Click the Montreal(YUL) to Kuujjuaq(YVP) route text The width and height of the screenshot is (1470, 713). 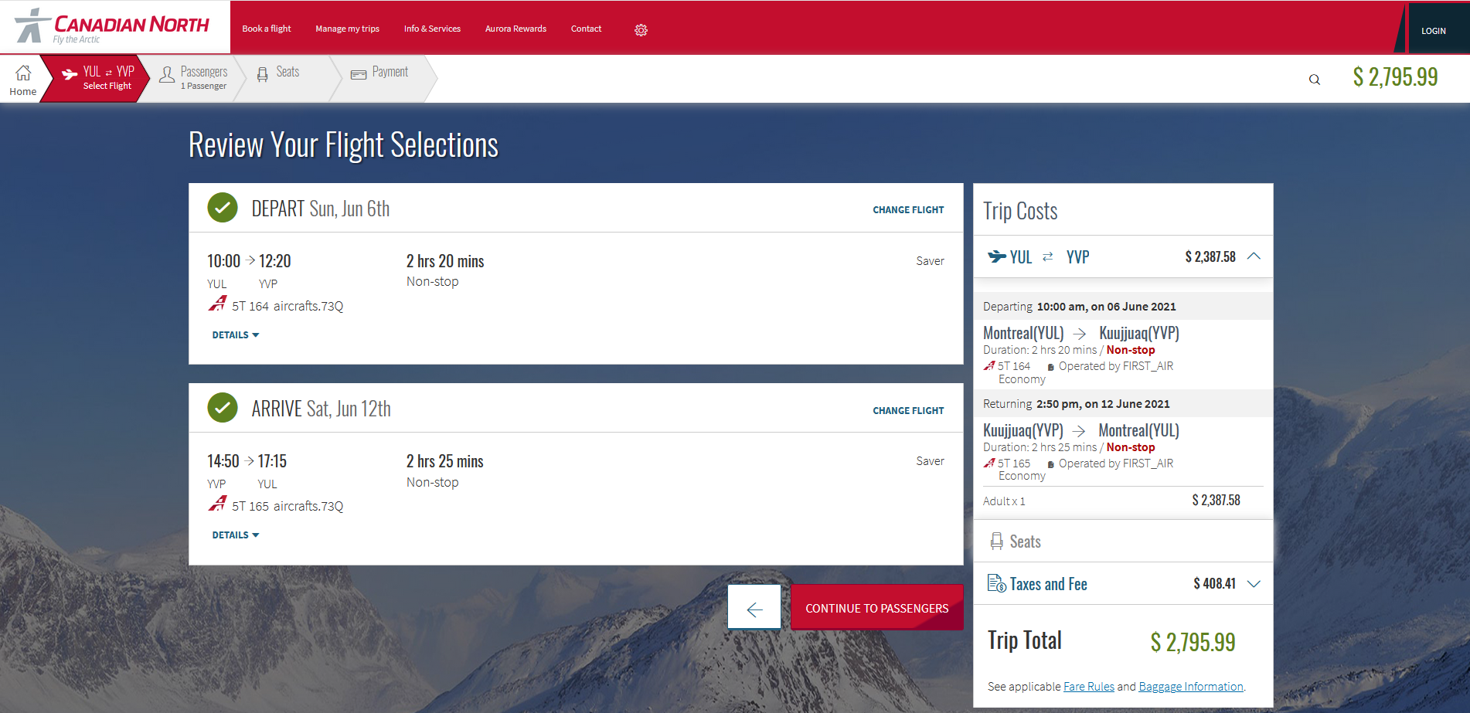[x=1081, y=333]
